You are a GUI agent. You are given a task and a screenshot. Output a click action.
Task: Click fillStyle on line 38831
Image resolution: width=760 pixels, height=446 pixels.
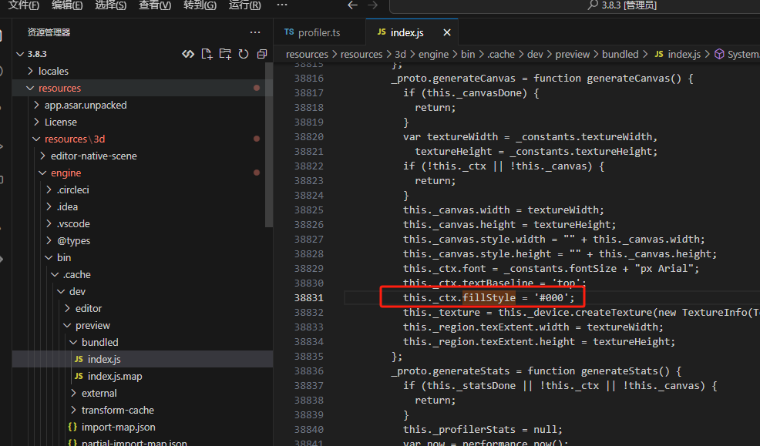pyautogui.click(x=489, y=298)
